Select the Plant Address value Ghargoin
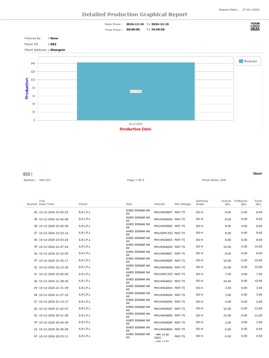Viewport: 269px width, 358px height. tap(58, 50)
